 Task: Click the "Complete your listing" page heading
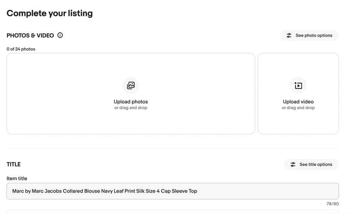tap(50, 13)
